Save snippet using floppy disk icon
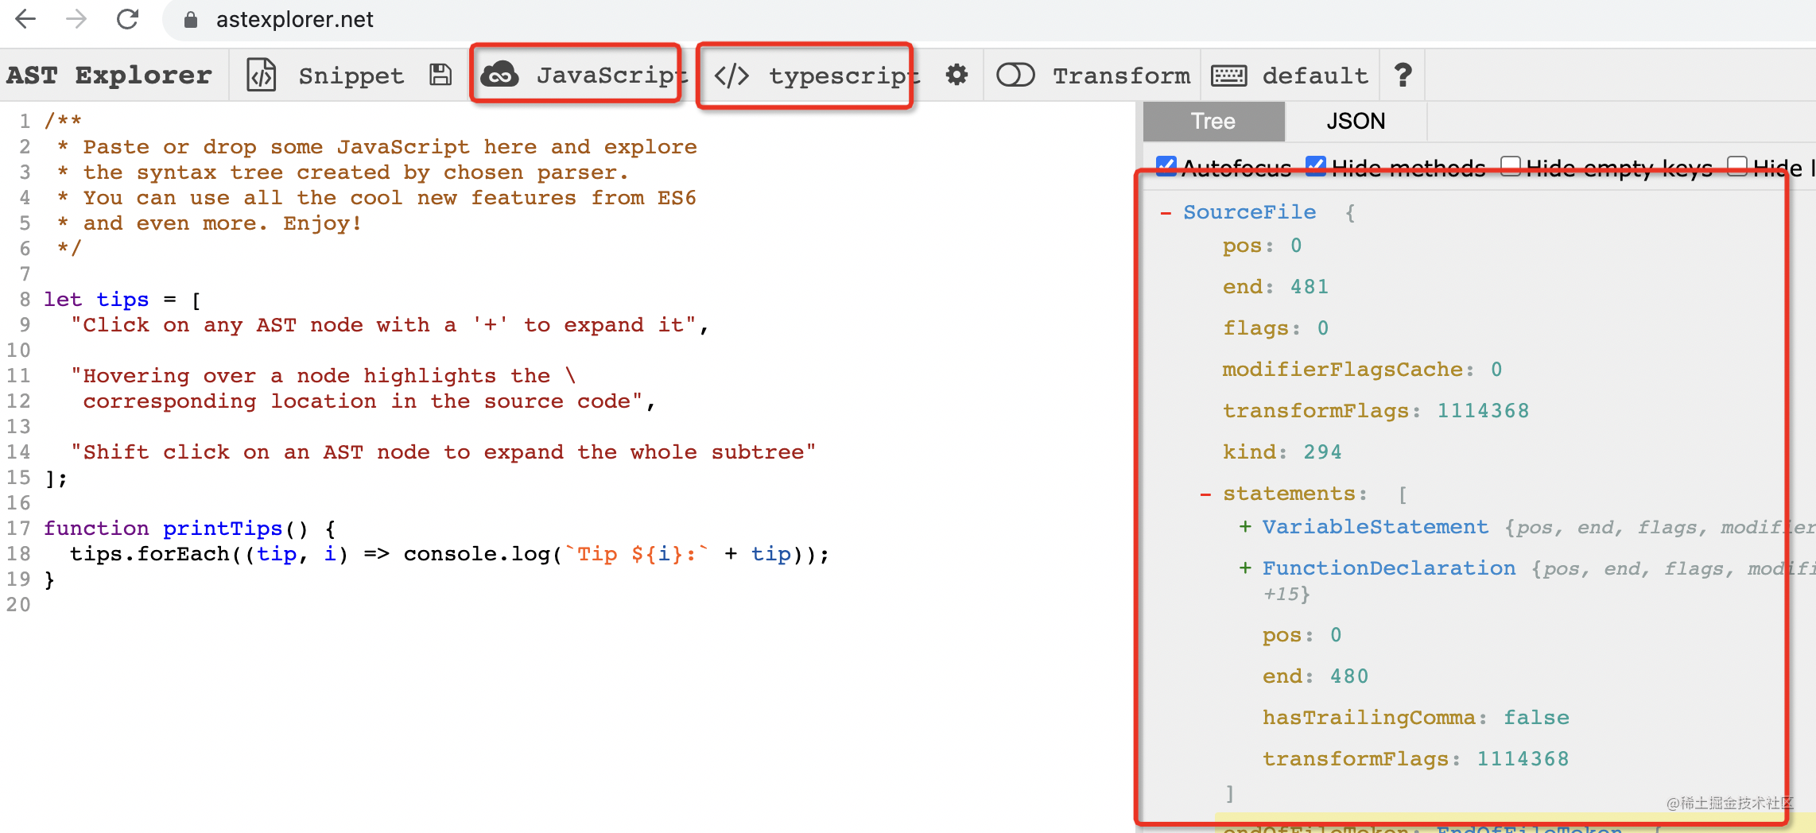 pos(440,76)
